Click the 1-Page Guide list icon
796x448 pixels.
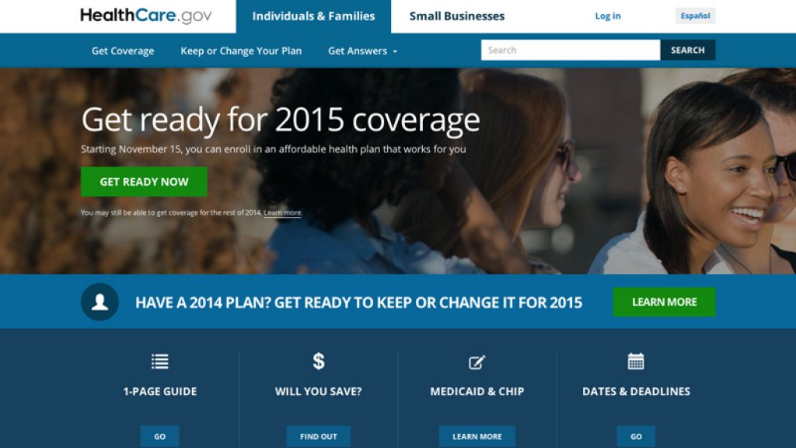(159, 361)
